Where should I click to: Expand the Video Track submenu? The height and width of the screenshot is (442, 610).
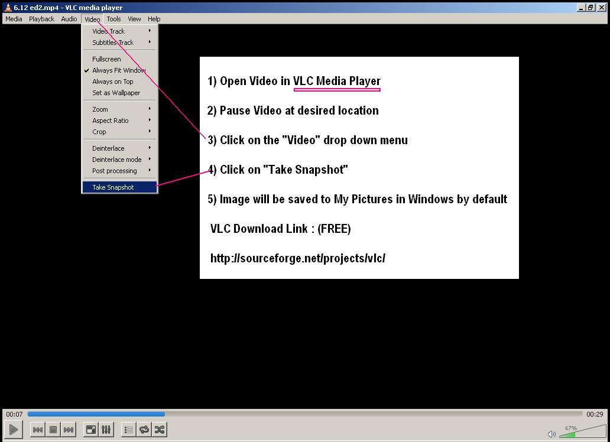click(119, 31)
